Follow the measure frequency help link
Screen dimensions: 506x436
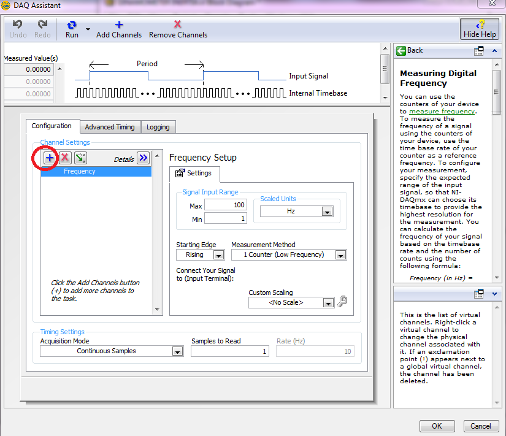pyautogui.click(x=442, y=111)
